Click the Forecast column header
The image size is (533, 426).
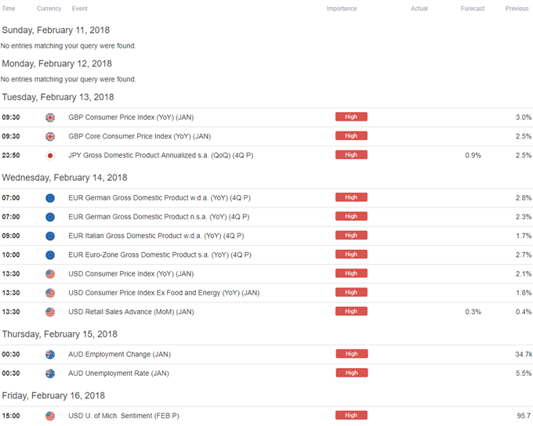[x=473, y=9]
